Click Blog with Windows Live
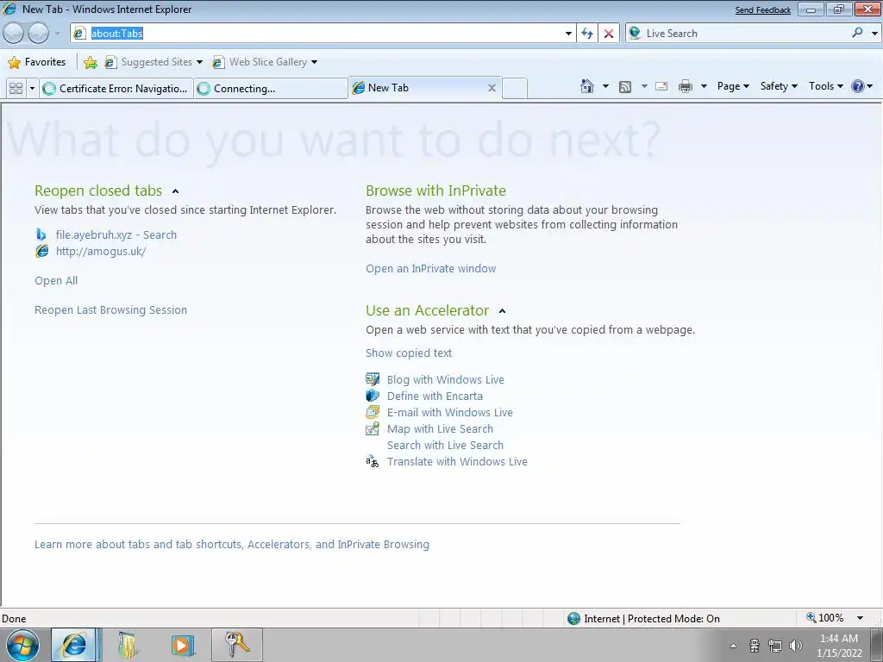 [446, 379]
